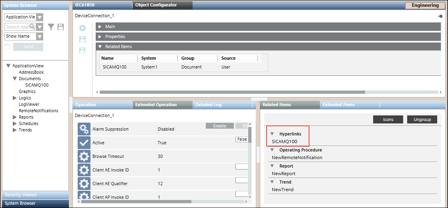Click the Alarm Suppression gears icon
Image resolution: width=448 pixels, height=208 pixels.
(x=84, y=129)
